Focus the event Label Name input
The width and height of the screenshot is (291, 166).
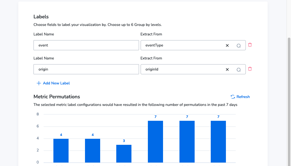pyautogui.click(x=86, y=45)
